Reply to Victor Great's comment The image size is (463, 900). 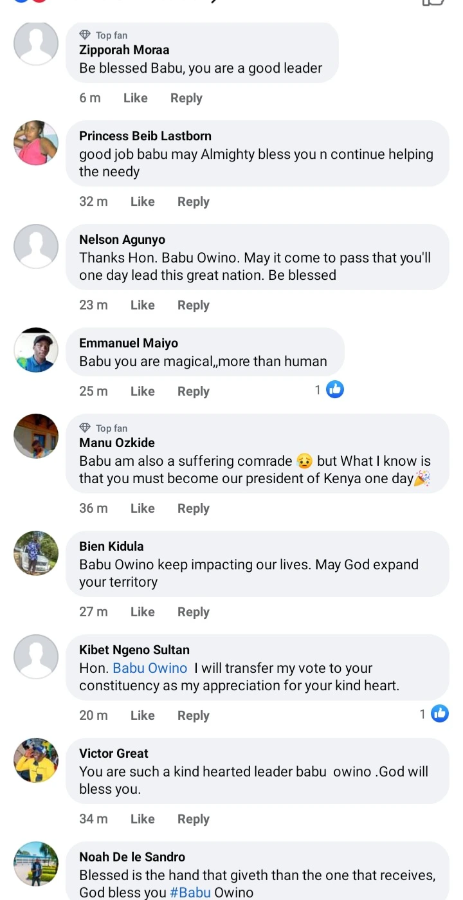tap(194, 819)
